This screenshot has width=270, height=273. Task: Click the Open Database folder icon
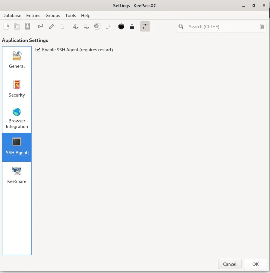click(17, 27)
